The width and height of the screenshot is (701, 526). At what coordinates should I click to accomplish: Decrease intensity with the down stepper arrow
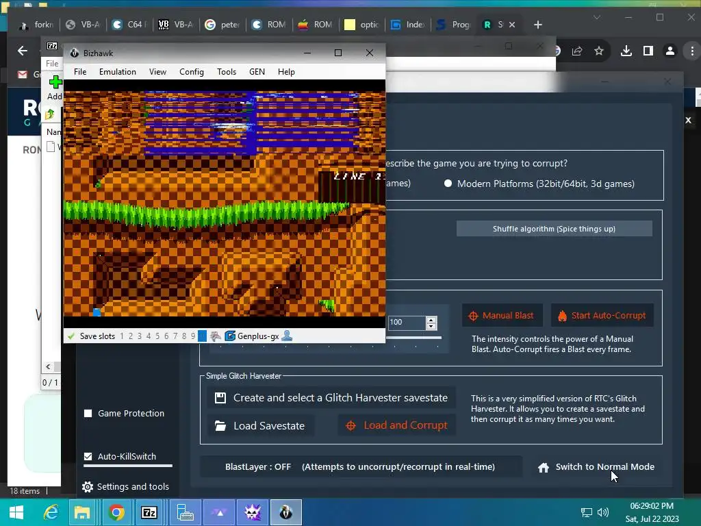click(431, 326)
